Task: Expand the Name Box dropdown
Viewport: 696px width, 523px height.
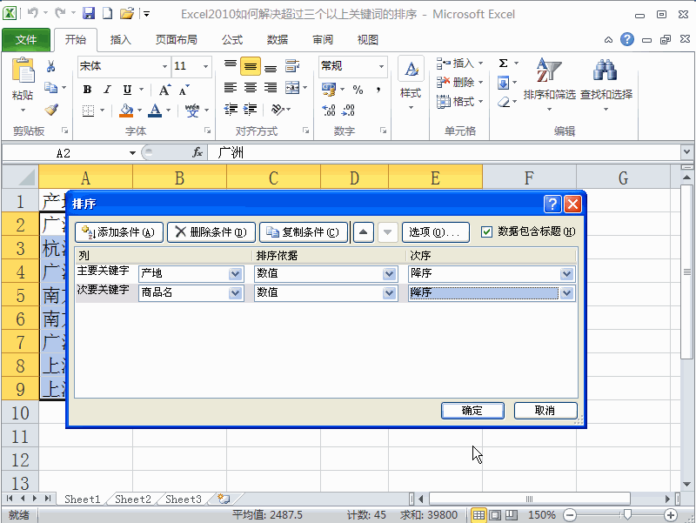Action: click(x=132, y=153)
